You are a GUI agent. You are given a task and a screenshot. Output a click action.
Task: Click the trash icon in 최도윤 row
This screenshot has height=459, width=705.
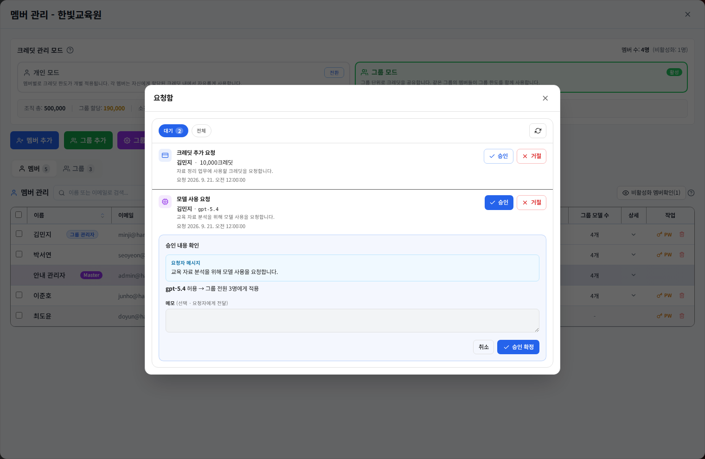[x=682, y=316]
